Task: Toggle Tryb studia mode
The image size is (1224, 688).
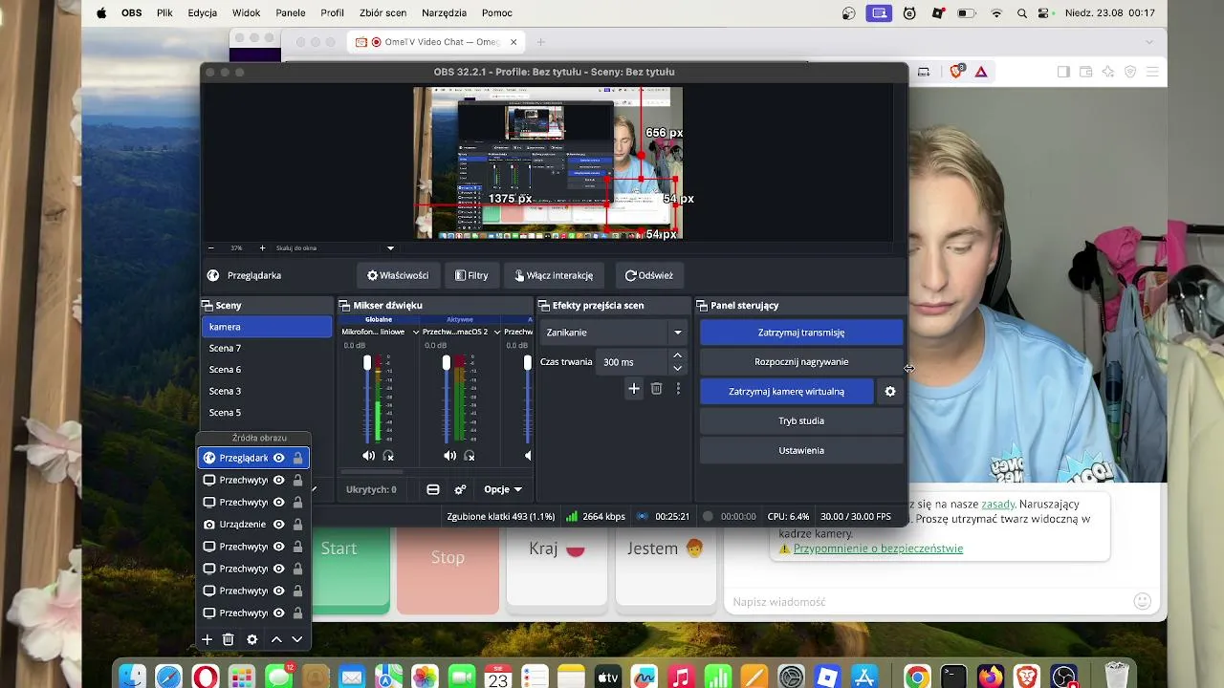Action: click(x=801, y=420)
